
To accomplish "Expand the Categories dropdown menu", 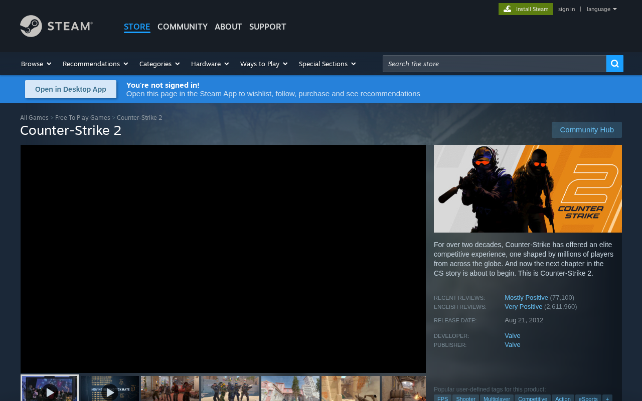I will (159, 64).
